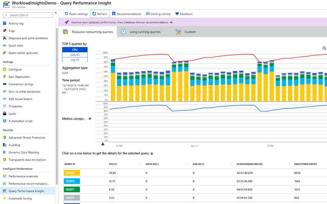Viewport: 327px width, 204px height.
Task: Open the Custom tab
Action: [190, 31]
